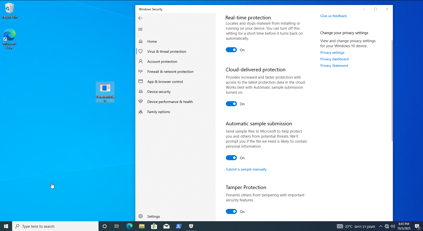Select the Family options icon
This screenshot has width=423, height=231.
[141, 112]
